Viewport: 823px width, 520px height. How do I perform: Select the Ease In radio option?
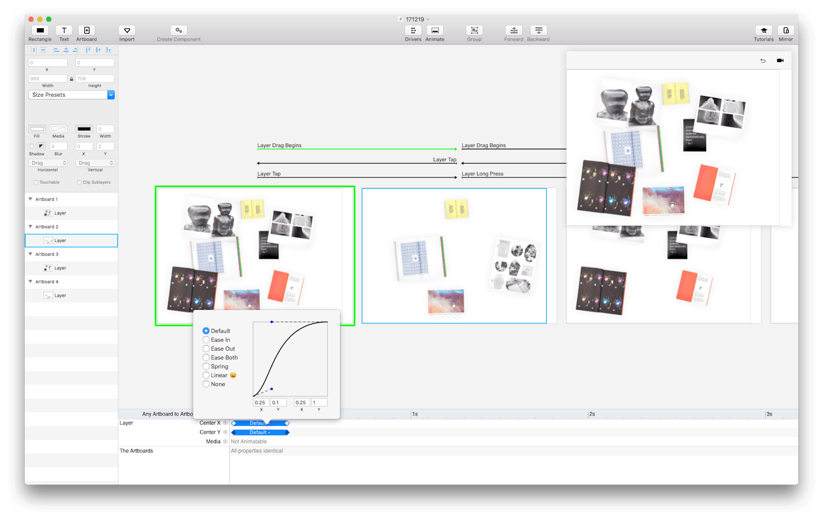click(206, 340)
